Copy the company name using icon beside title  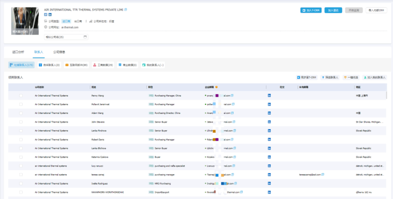click(126, 9)
